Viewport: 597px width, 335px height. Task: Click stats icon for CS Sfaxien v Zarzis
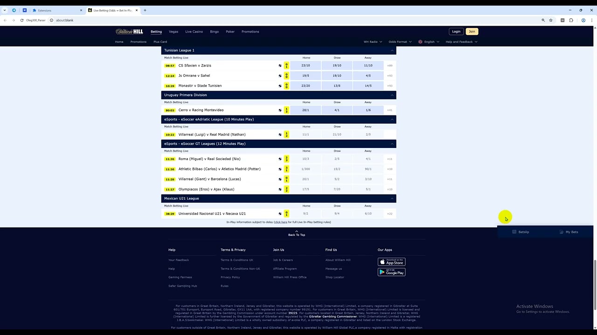280,66
